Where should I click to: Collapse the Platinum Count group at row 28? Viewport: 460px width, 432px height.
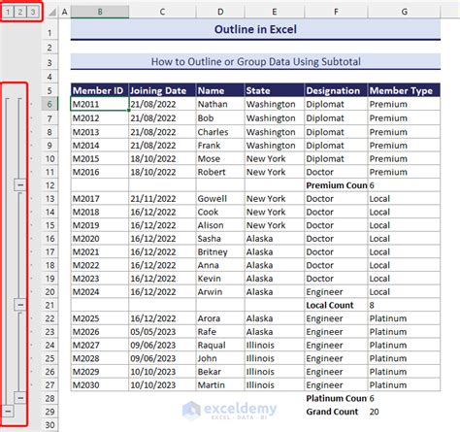coord(20,398)
